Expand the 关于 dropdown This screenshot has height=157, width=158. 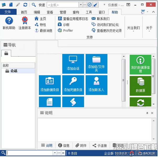149,29
